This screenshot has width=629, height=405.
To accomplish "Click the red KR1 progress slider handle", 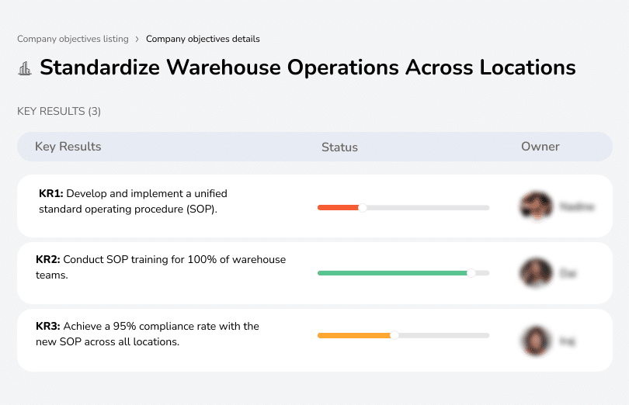I will pos(362,208).
